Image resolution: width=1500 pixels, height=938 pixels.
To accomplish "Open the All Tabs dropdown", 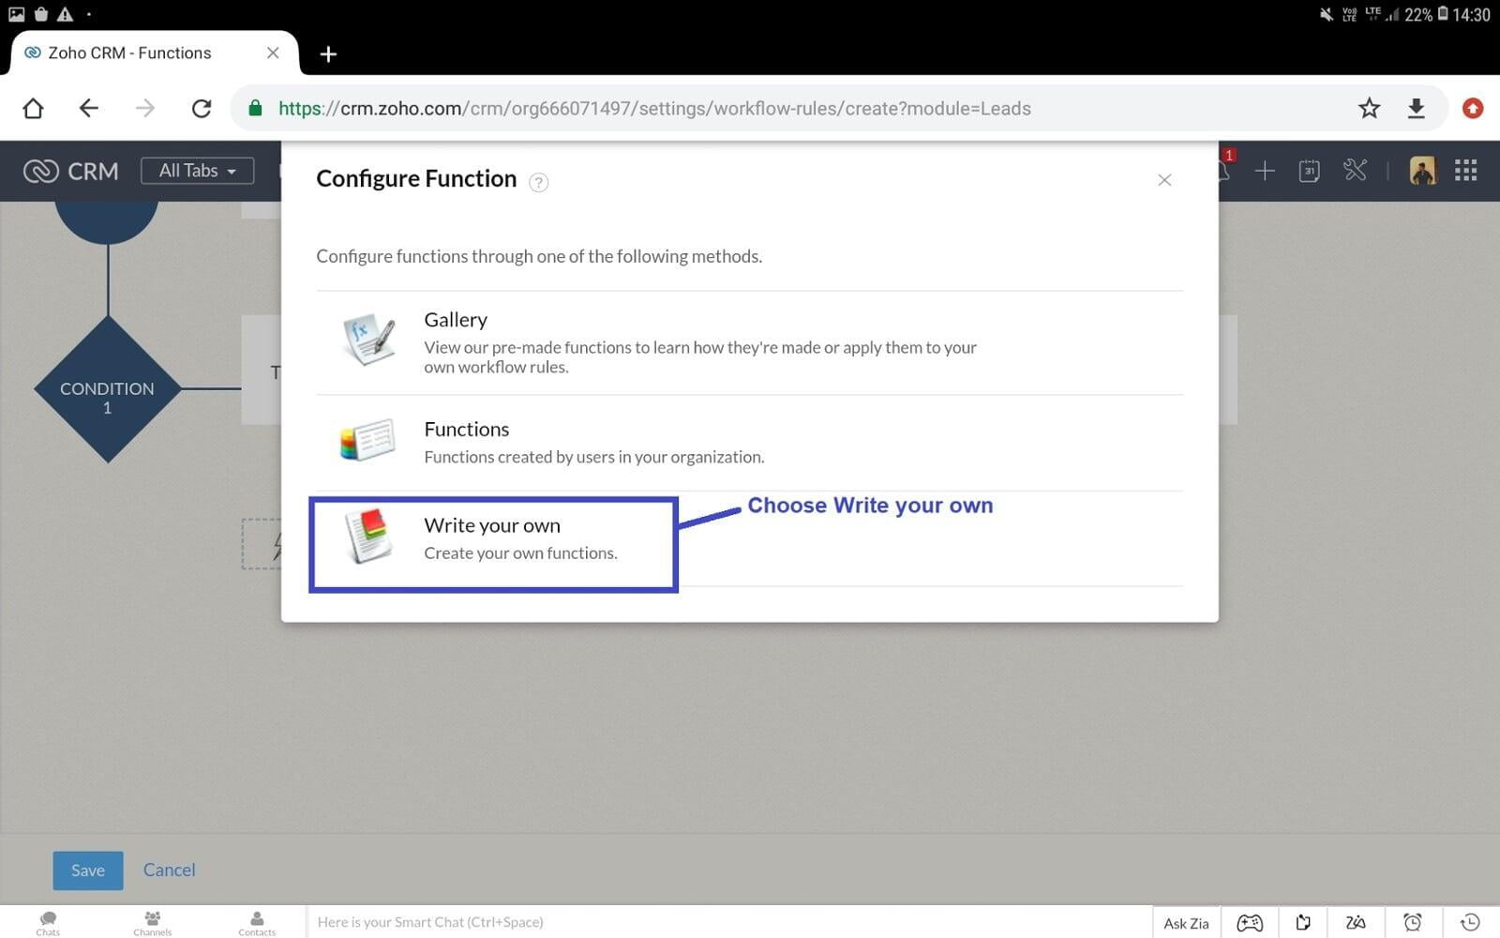I will click(197, 171).
